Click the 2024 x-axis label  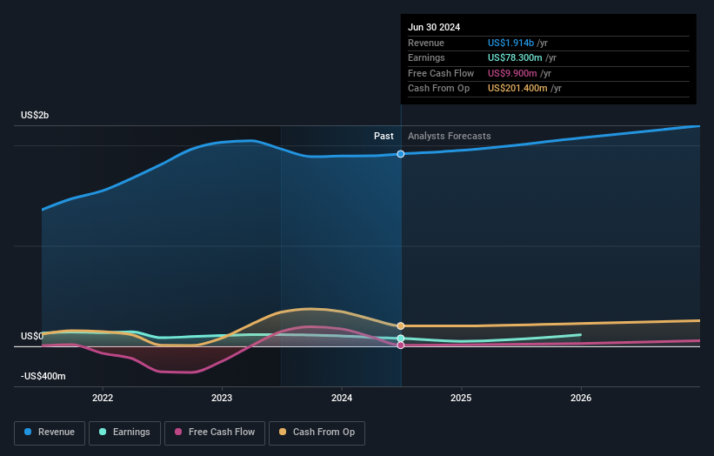[342, 399]
